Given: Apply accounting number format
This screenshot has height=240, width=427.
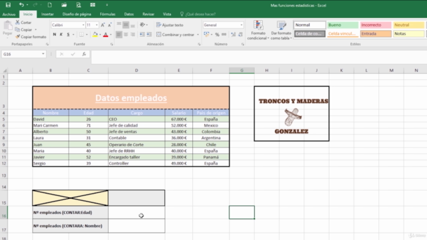Looking at the screenshot, I should pos(206,35).
